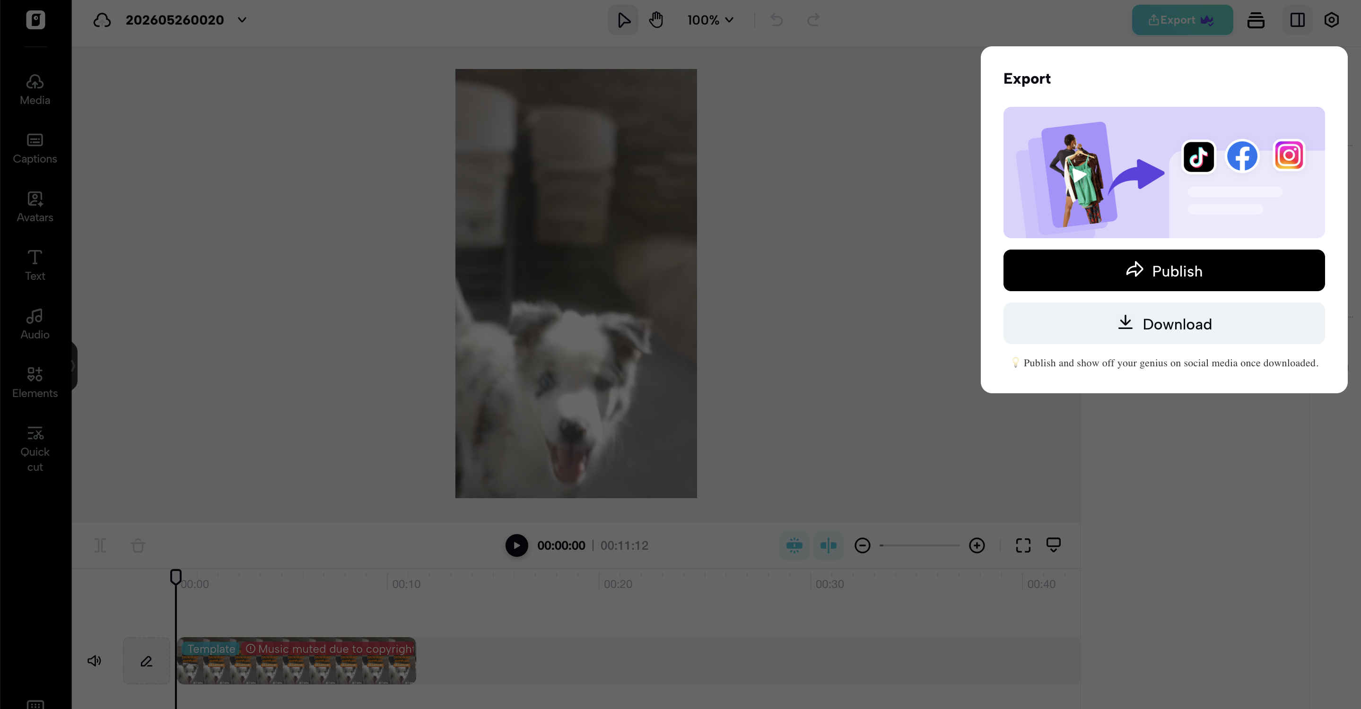The width and height of the screenshot is (1361, 709).
Task: Play the video preview
Action: coord(516,545)
